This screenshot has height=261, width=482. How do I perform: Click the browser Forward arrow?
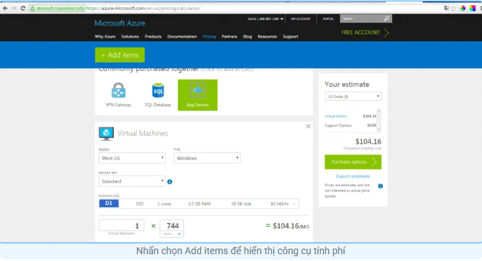(14, 8)
